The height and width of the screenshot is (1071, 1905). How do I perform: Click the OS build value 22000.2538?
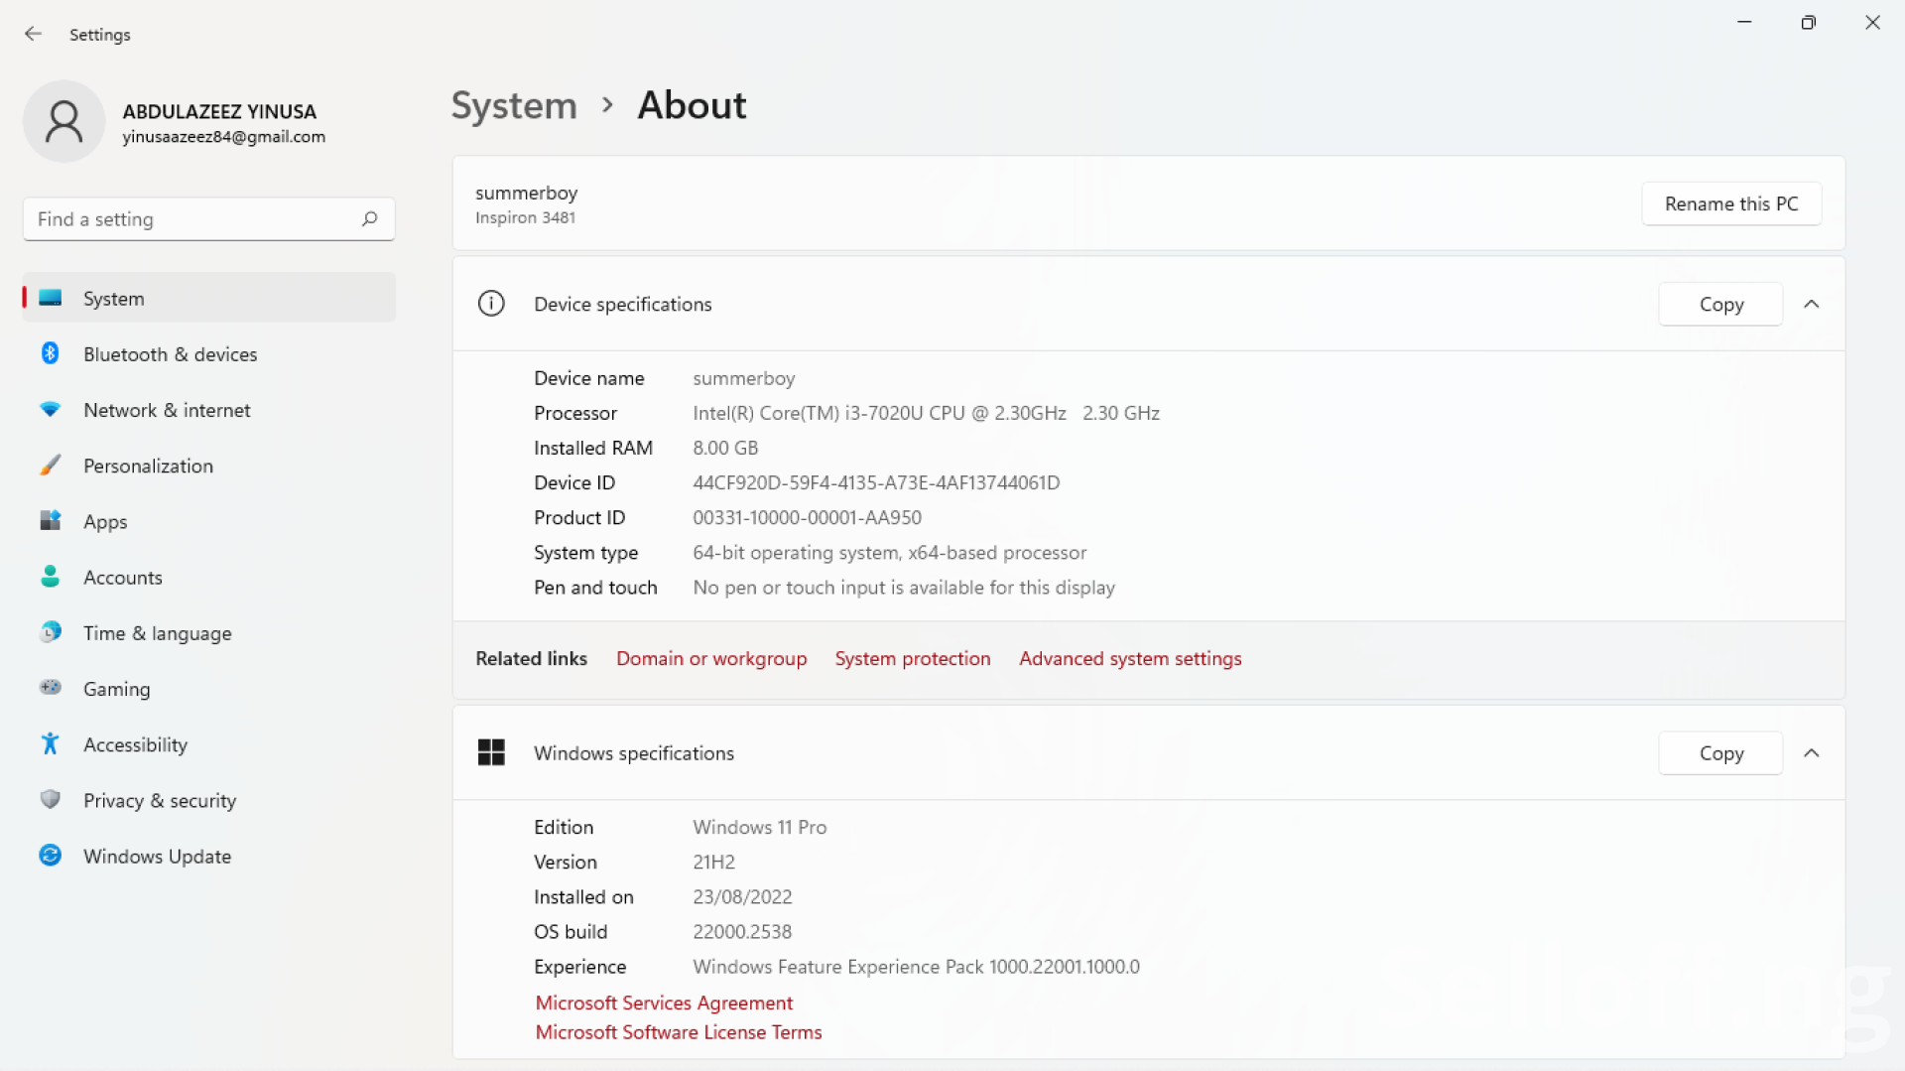[742, 931]
